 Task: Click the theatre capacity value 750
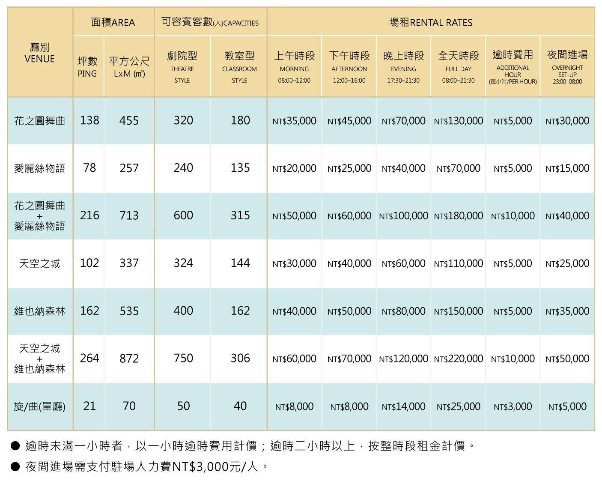(183, 359)
